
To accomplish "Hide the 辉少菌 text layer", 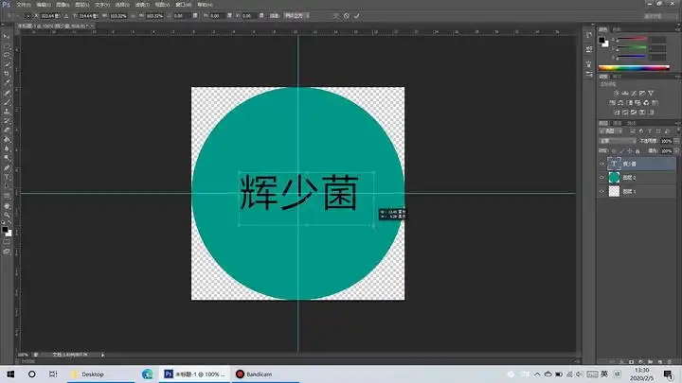I will point(602,163).
